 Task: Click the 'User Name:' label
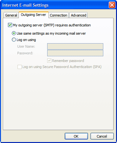coord(26,46)
